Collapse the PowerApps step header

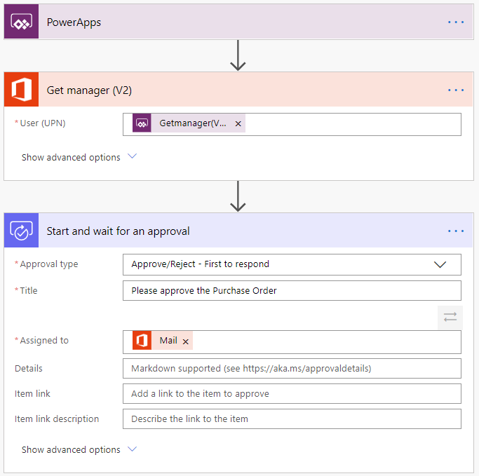pos(238,21)
